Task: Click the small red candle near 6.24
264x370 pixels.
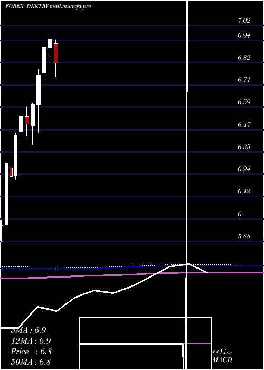Action: pos(11,172)
